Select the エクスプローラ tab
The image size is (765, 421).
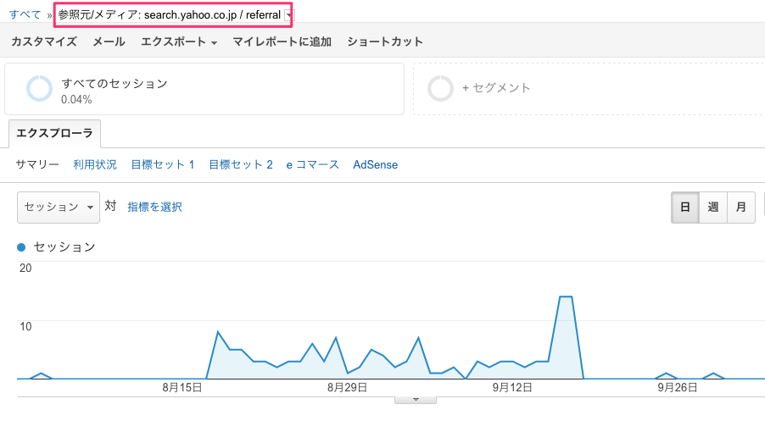[x=55, y=134]
